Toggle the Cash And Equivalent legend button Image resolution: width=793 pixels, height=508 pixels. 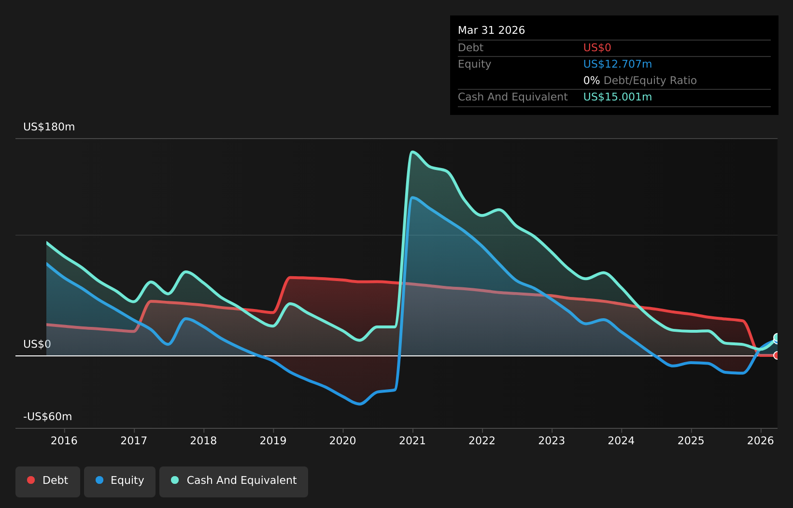pyautogui.click(x=234, y=481)
